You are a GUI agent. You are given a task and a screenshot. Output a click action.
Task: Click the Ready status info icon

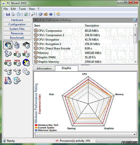4,141
